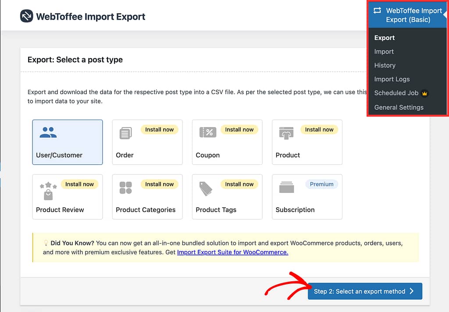This screenshot has width=449, height=312.
Task: Select the User/Customer label
Action: click(59, 155)
